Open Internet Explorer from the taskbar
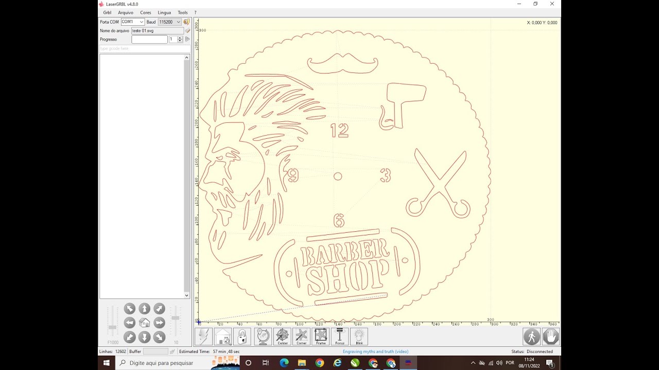This screenshot has height=370, width=659. (x=337, y=363)
